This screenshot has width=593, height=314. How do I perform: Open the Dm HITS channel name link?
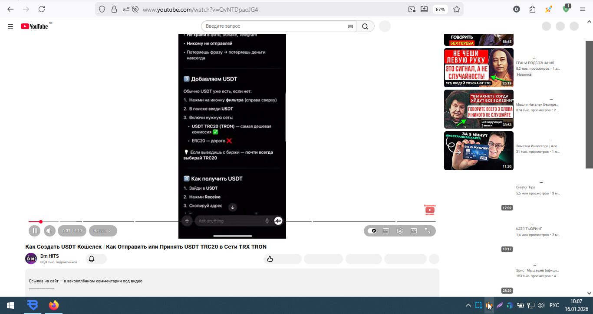[x=49, y=256]
